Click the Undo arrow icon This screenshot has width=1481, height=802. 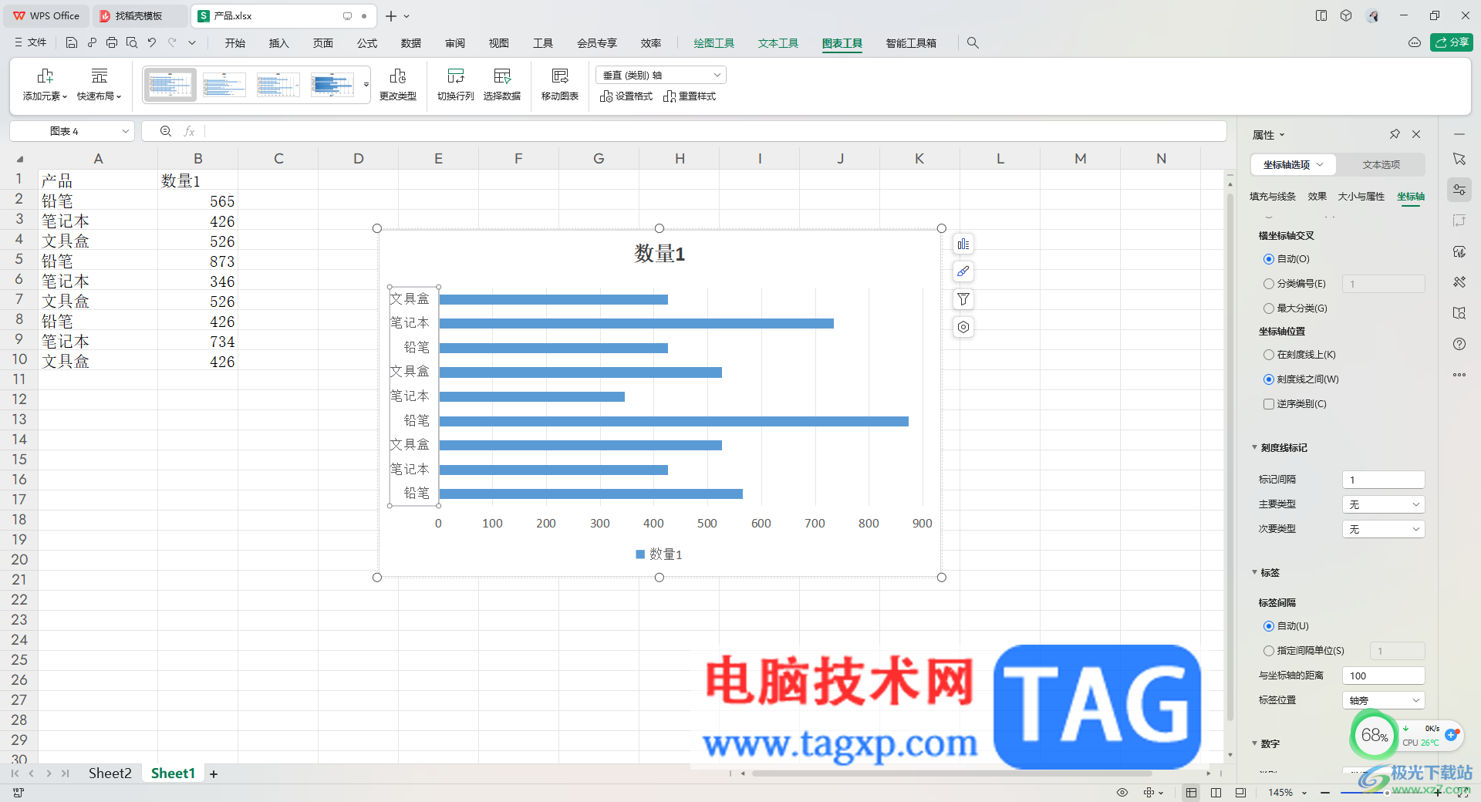point(152,43)
